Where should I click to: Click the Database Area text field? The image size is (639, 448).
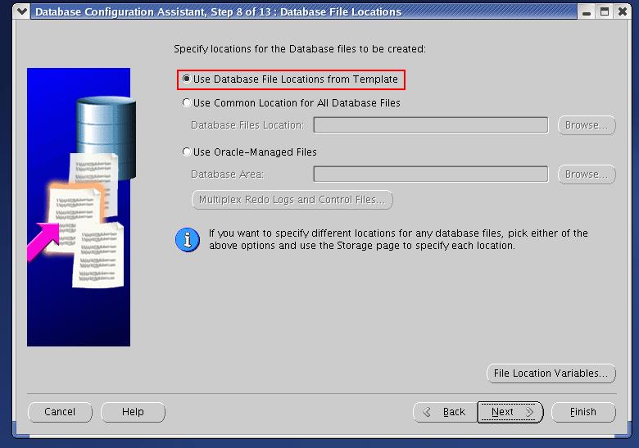(x=430, y=174)
